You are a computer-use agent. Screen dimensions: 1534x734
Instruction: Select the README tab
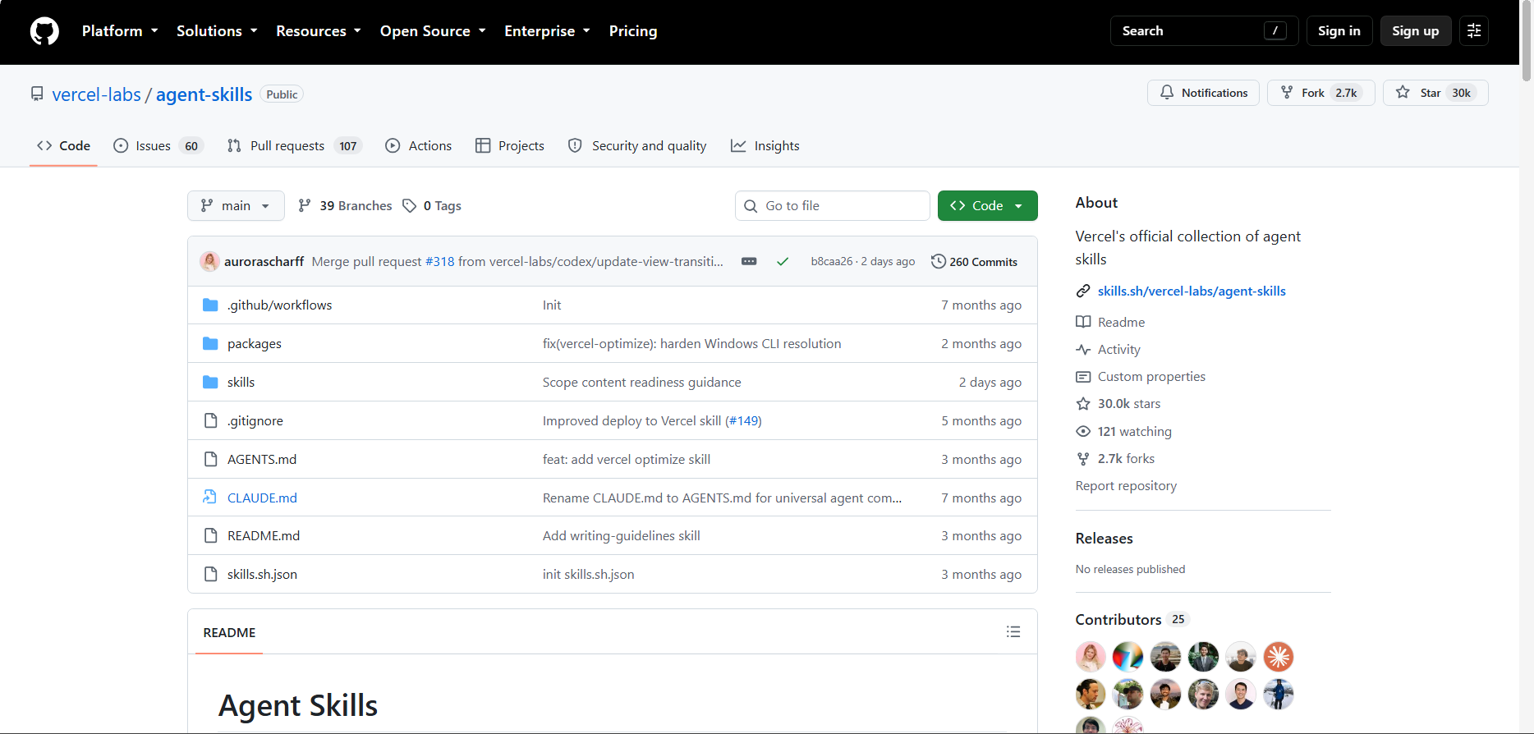click(229, 632)
